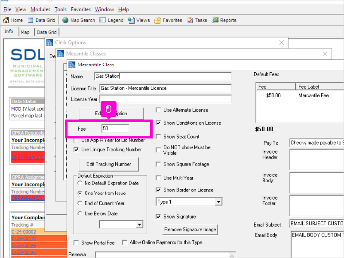Open the Help menu
344x258 pixels.
(x=123, y=9)
